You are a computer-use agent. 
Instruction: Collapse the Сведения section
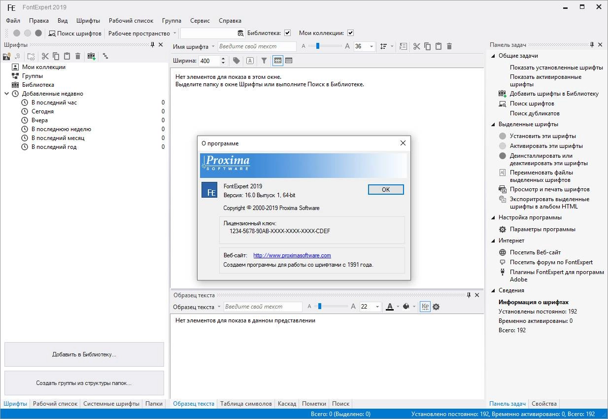494,290
